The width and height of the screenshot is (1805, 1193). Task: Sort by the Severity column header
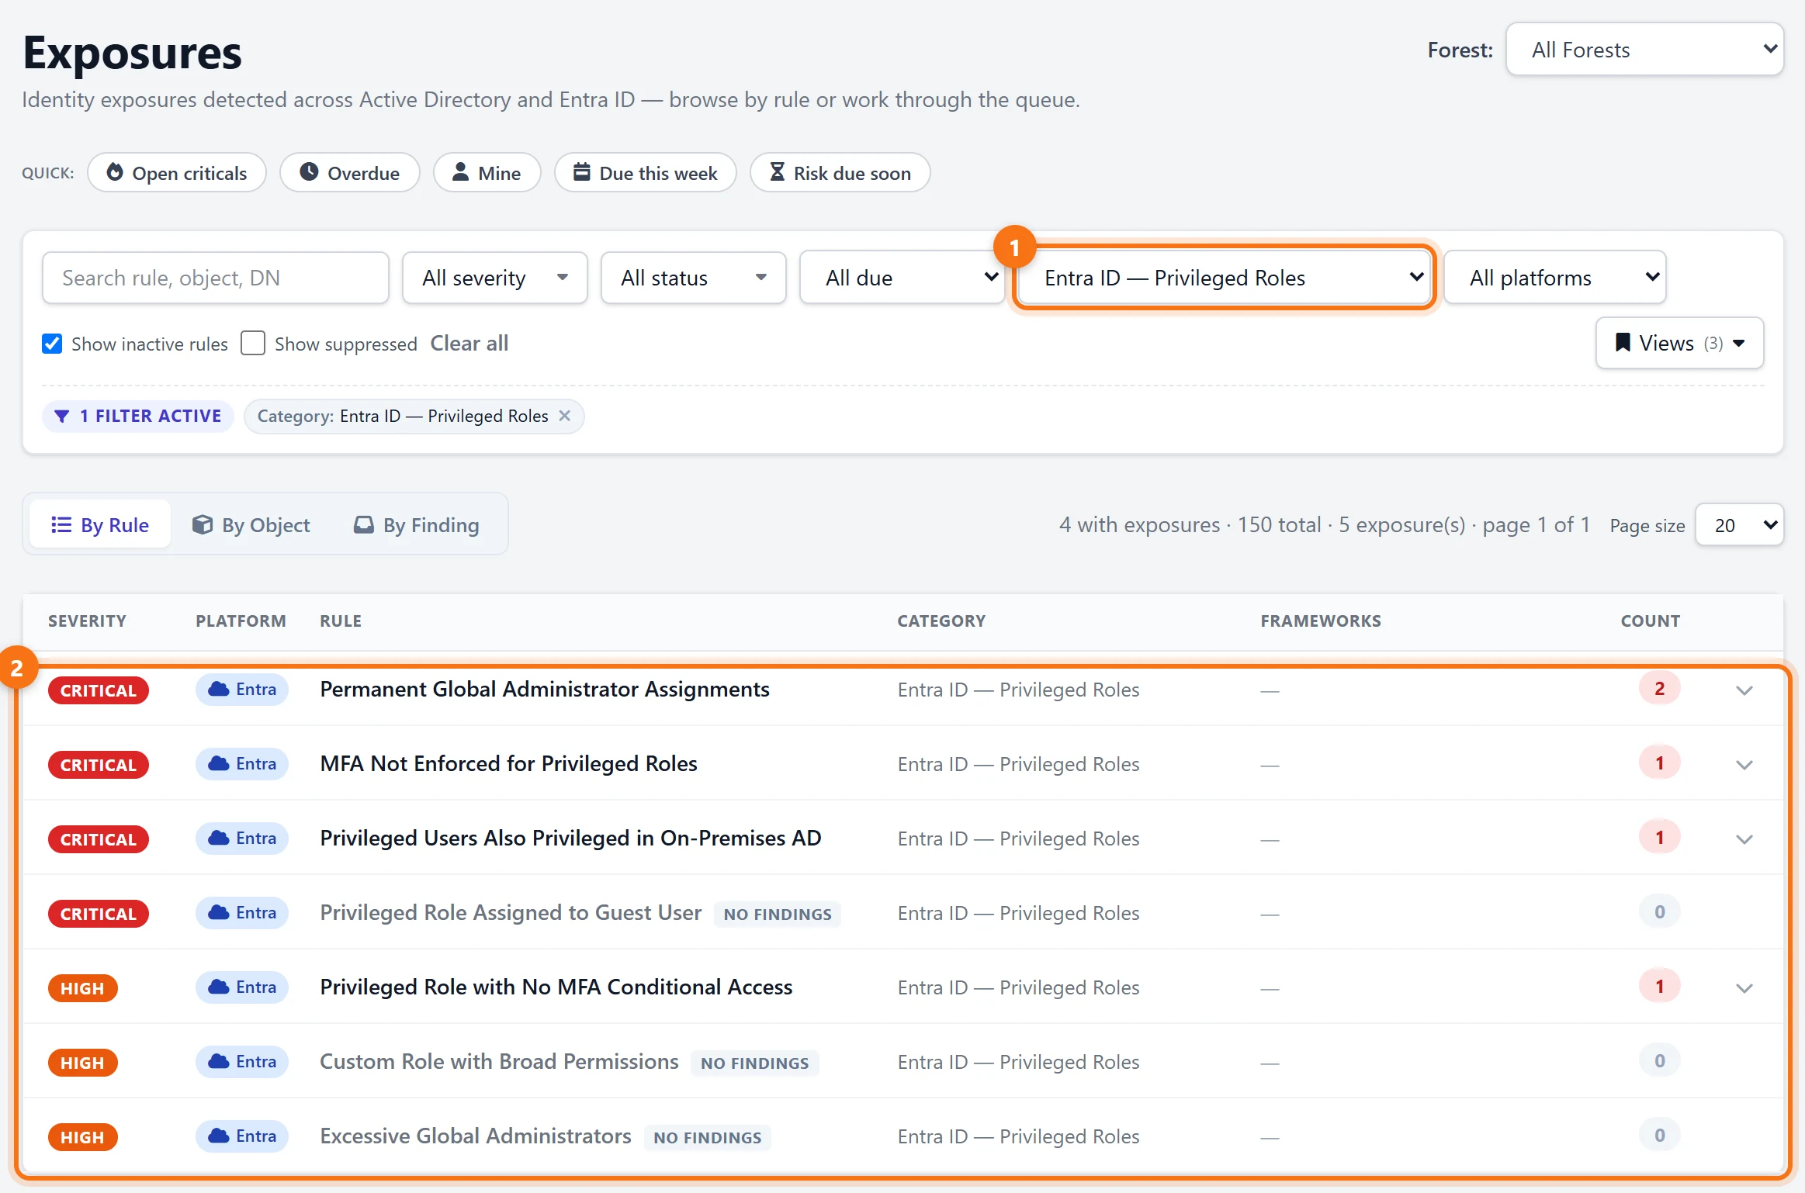[87, 621]
